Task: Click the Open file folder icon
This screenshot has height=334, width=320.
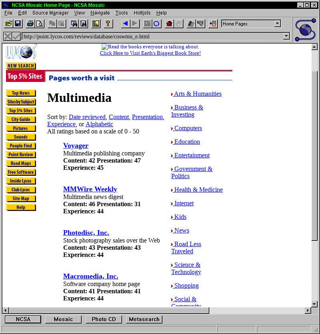Action: pyautogui.click(x=8, y=24)
